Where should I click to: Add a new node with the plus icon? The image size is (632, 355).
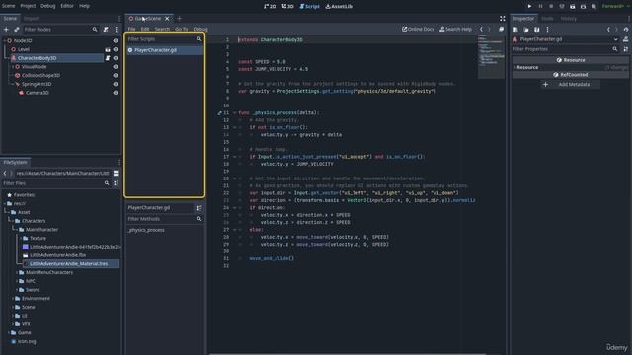[6, 29]
